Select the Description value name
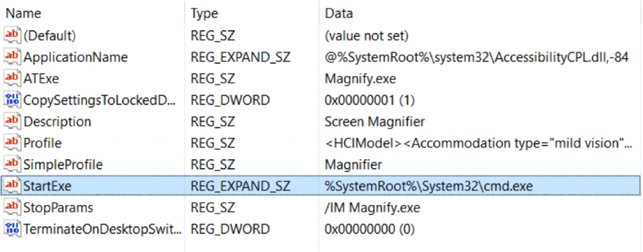This screenshot has height=252, width=643. tap(57, 122)
